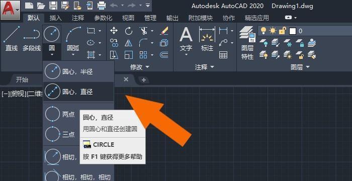The image size is (352, 181).
Task: Toggle the layer on/off lightbulb icon
Action: pos(263,31)
